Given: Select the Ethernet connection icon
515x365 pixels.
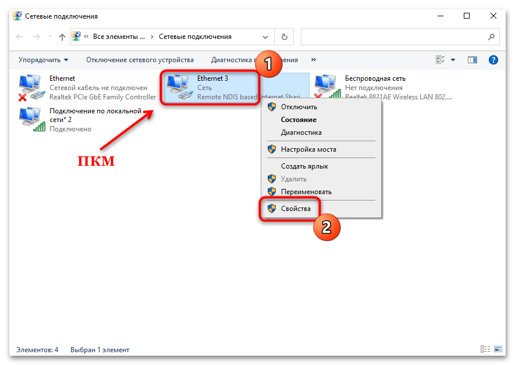Looking at the screenshot, I should (x=31, y=88).
